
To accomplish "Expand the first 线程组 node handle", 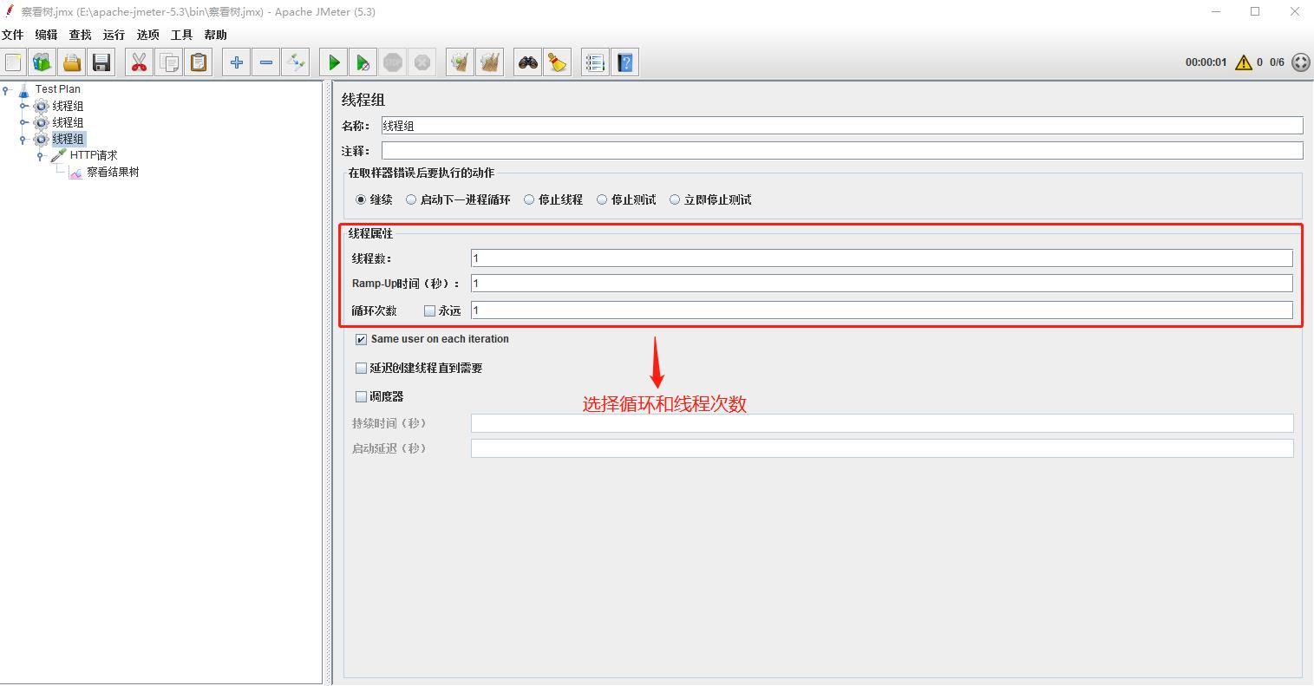I will pyautogui.click(x=23, y=106).
